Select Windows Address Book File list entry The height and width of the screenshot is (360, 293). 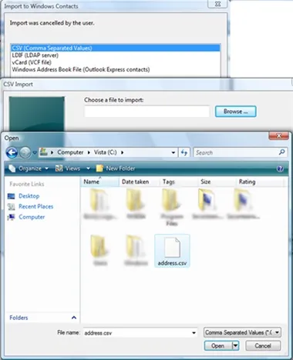coord(116,69)
